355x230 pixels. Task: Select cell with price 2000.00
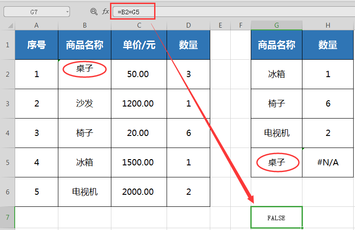click(139, 192)
